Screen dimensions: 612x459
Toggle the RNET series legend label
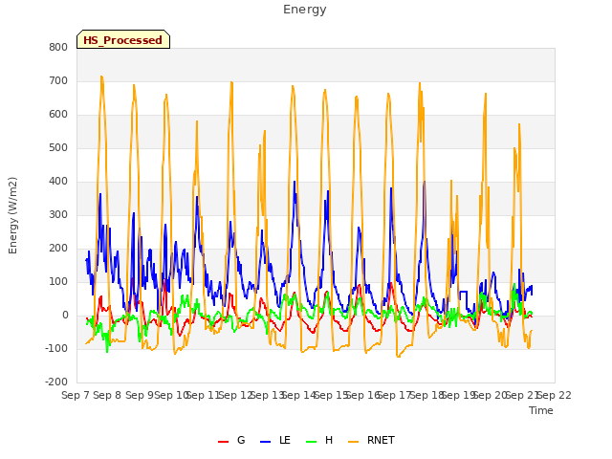381,440
